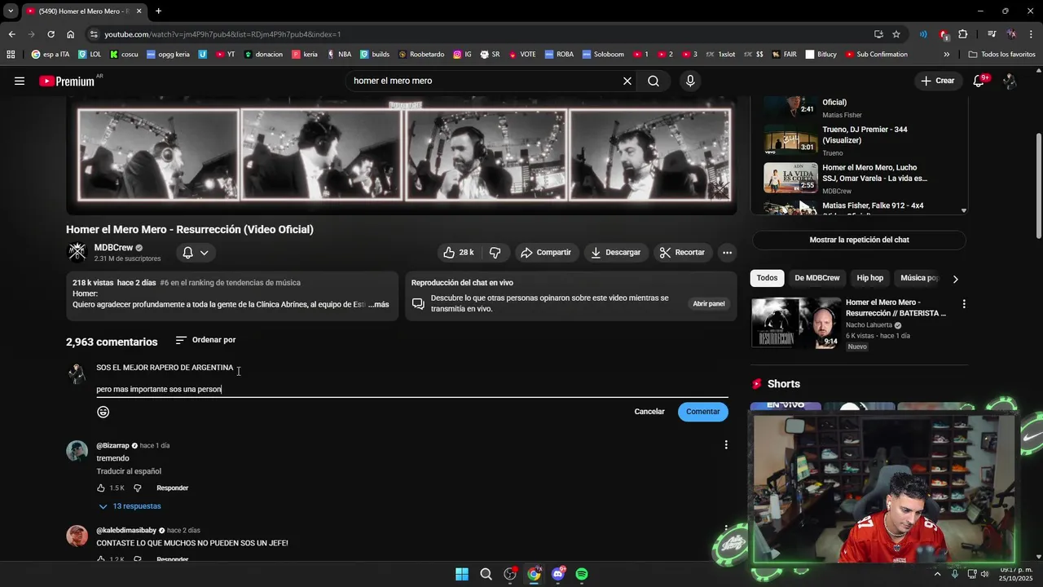Image resolution: width=1043 pixels, height=587 pixels.
Task: Open the MDBCrew channel avatar
Action: pos(77,252)
